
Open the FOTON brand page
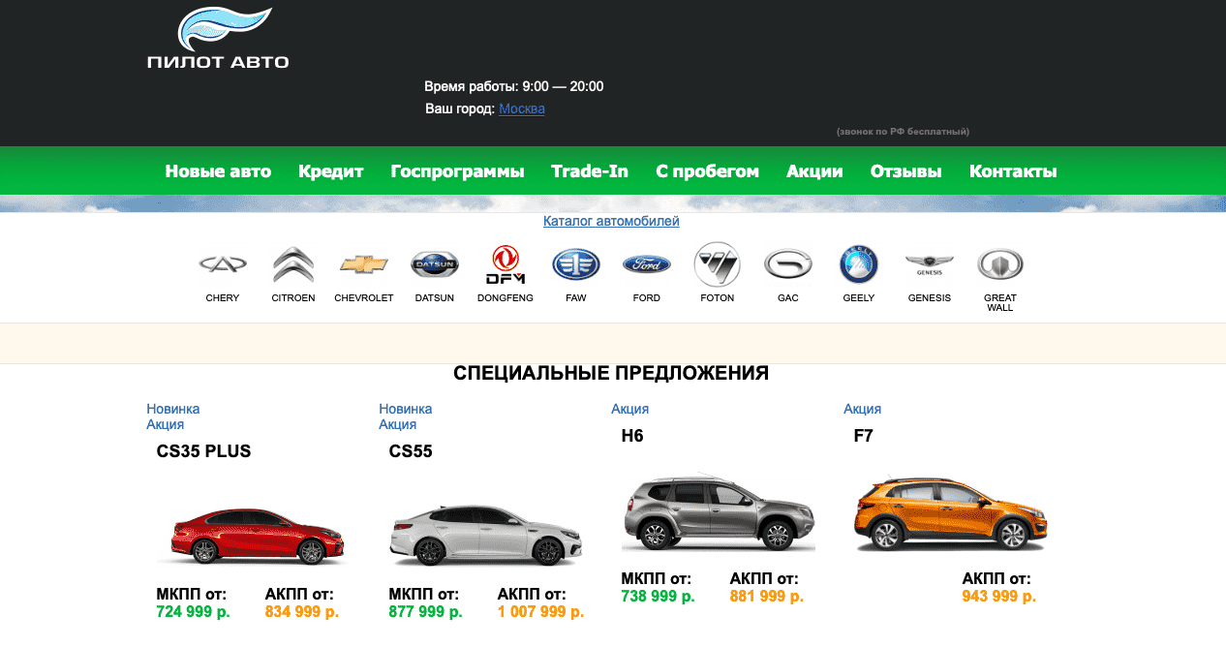pyautogui.click(x=717, y=262)
